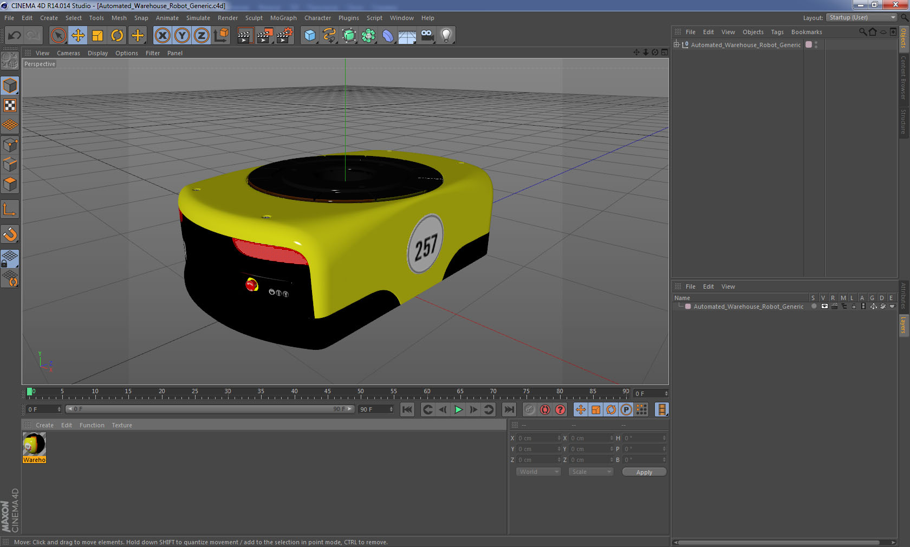Click the Render to Picture Viewer icon

tap(264, 36)
